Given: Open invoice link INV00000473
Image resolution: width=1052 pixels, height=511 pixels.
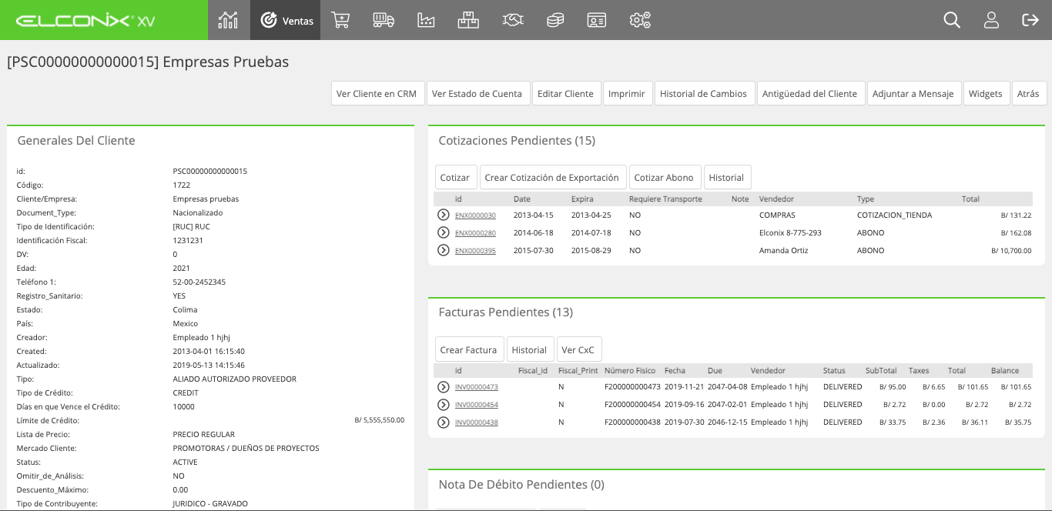Looking at the screenshot, I should (x=476, y=387).
